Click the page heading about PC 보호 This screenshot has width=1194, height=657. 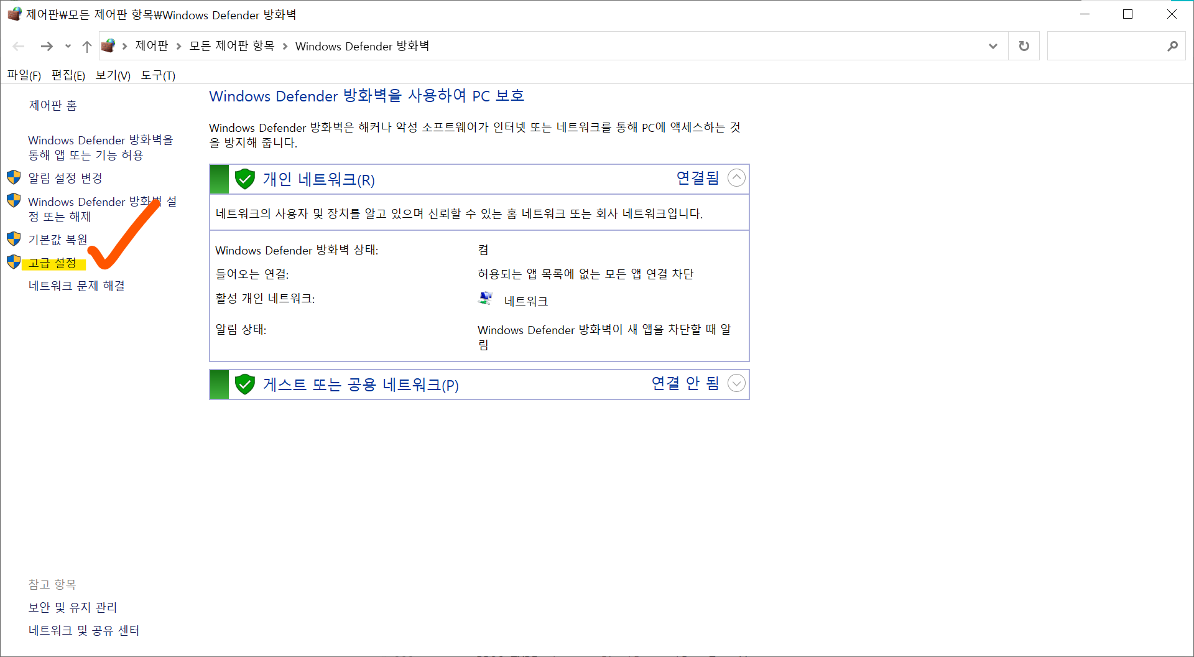click(x=367, y=96)
